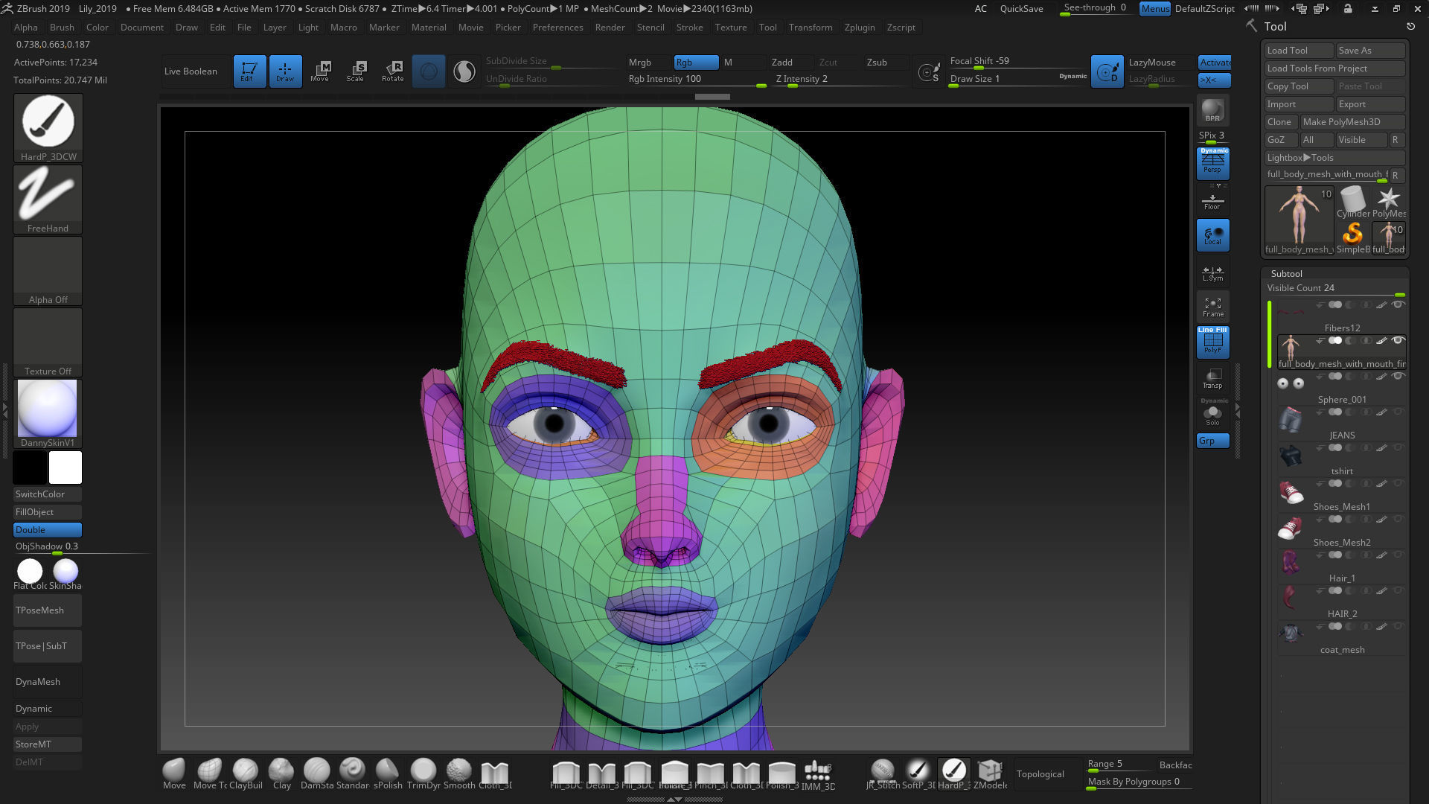Toggle visibility eye of Sphere_001 subtool
Screen dimensions: 1429x804
pos(1398,377)
